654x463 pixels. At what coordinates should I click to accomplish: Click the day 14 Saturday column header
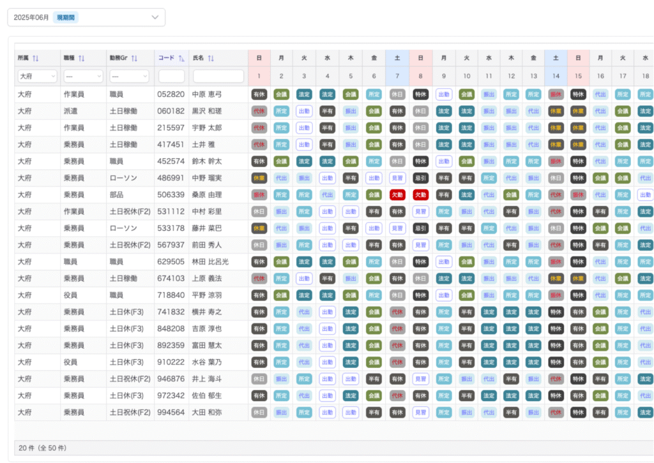(556, 58)
